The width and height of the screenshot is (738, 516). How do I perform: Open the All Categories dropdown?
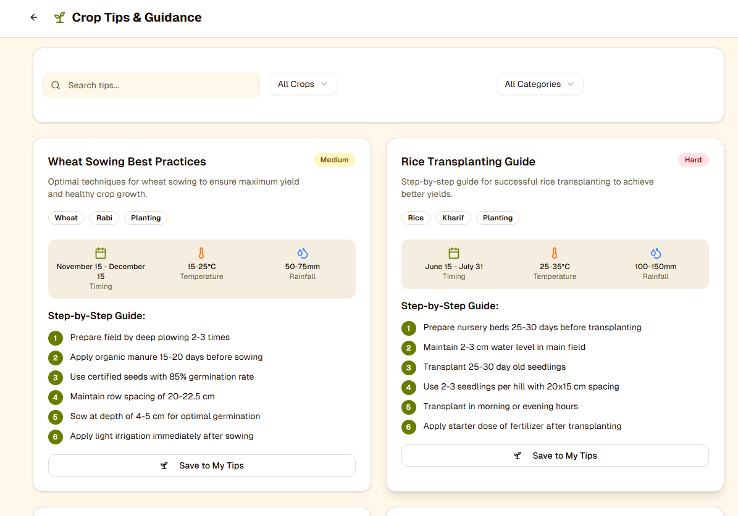(539, 84)
